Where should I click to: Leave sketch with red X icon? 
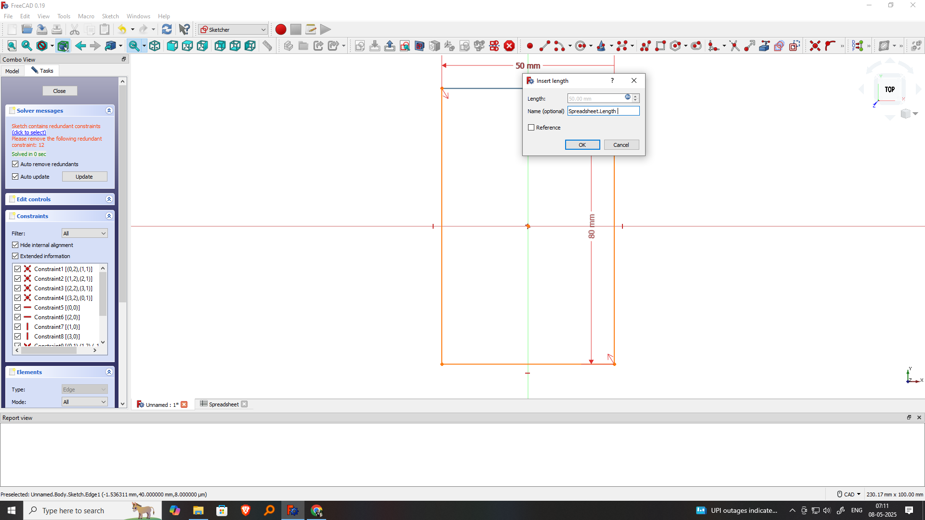click(509, 46)
